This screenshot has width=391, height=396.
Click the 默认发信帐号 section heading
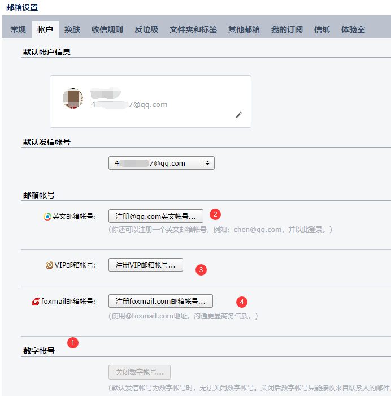[47, 142]
